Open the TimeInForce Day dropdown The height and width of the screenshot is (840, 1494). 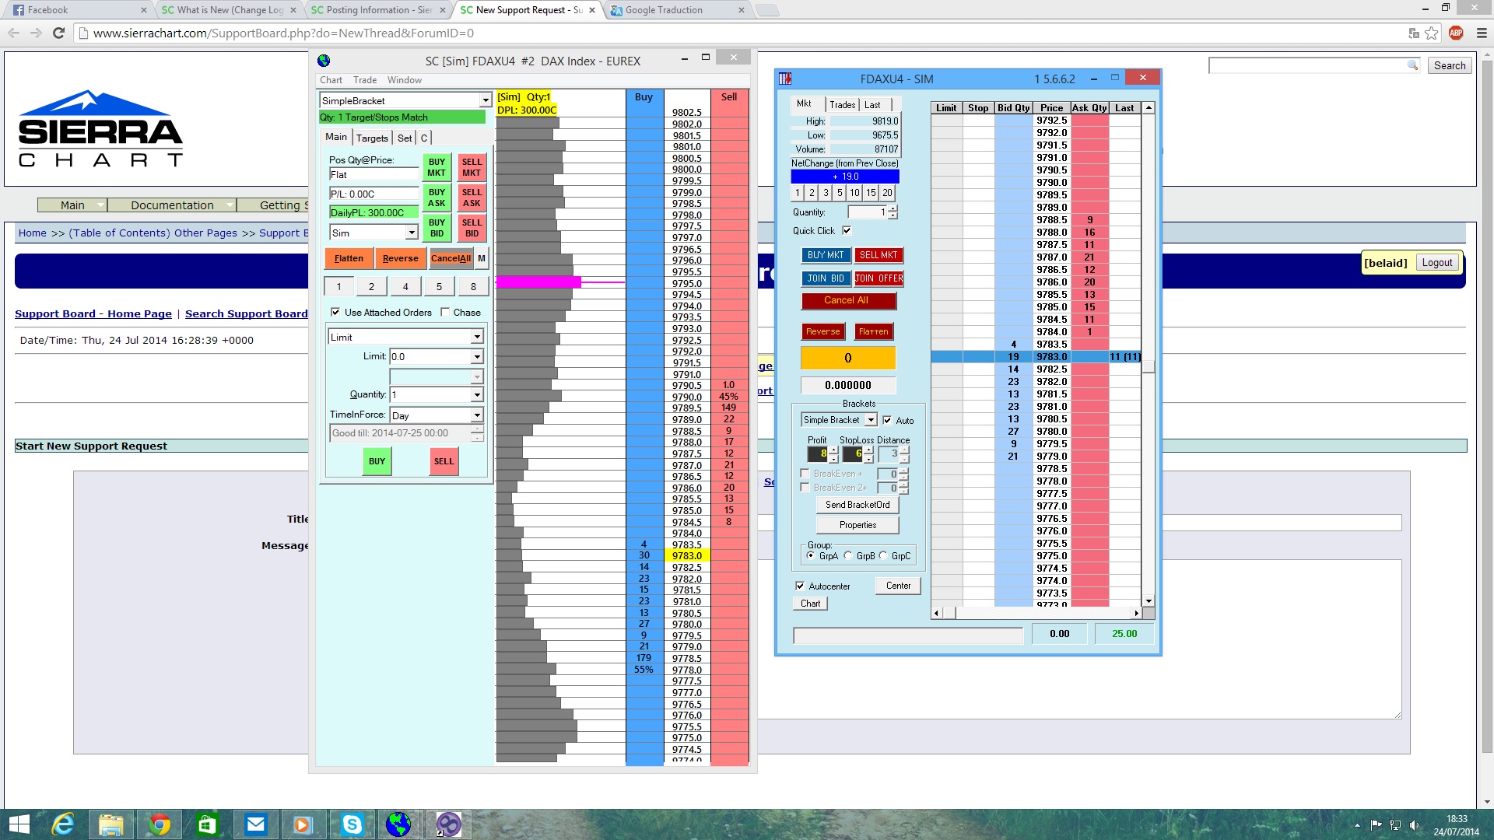476,415
